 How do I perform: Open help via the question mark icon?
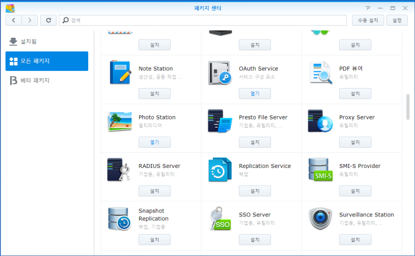click(x=368, y=8)
